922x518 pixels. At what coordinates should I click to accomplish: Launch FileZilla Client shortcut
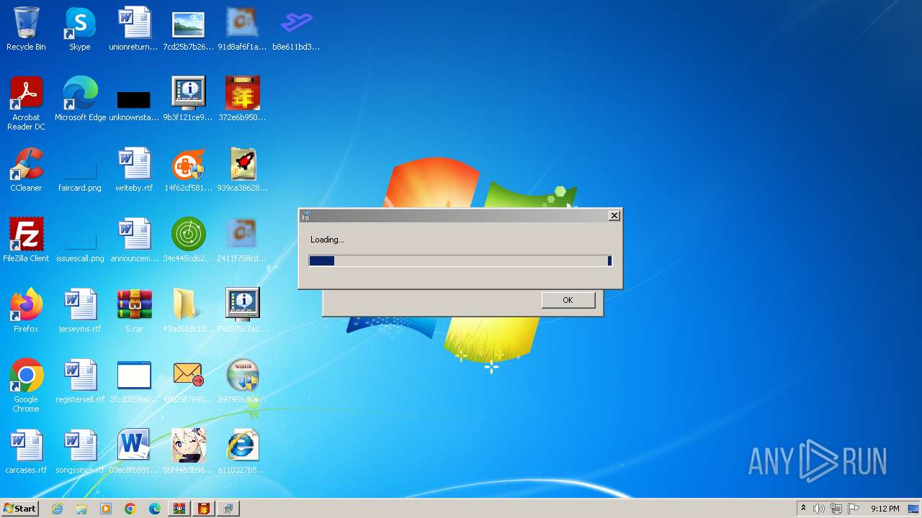coord(26,241)
